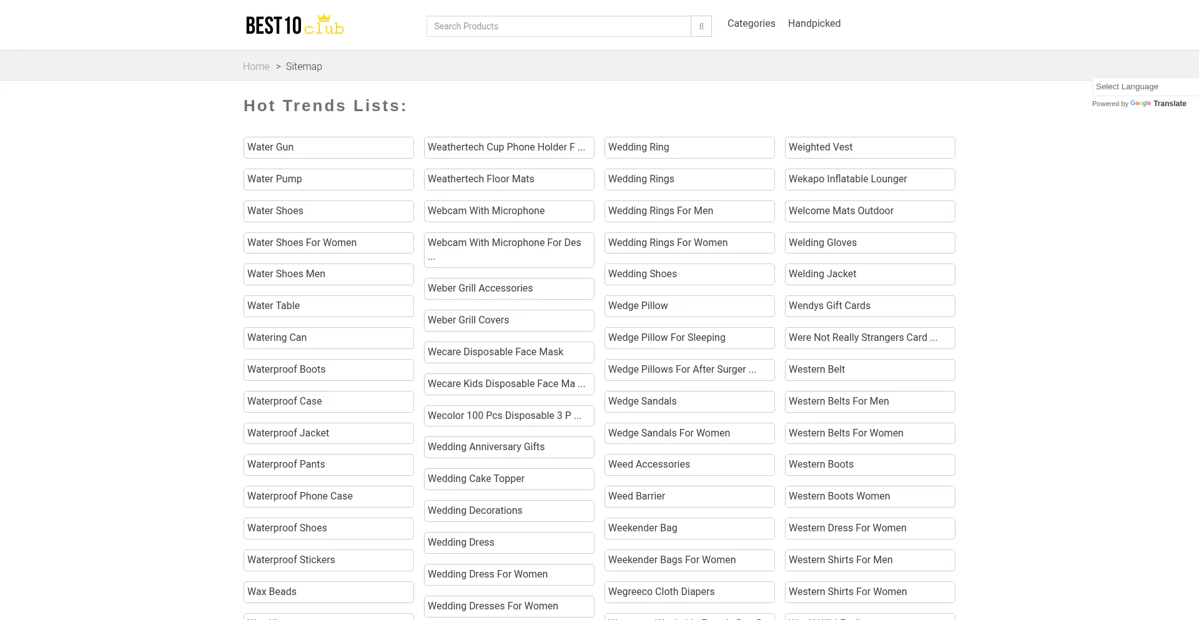
Task: Select Wekapo Inflatable Lounger
Action: click(x=870, y=180)
